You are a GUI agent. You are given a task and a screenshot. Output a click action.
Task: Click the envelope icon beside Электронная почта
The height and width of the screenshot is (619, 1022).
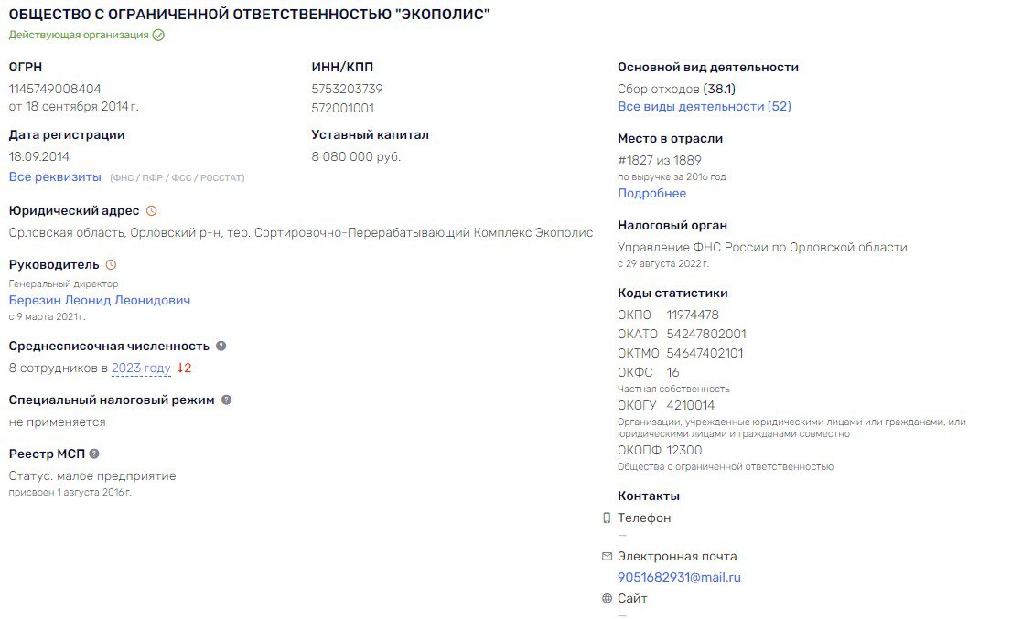click(x=607, y=557)
